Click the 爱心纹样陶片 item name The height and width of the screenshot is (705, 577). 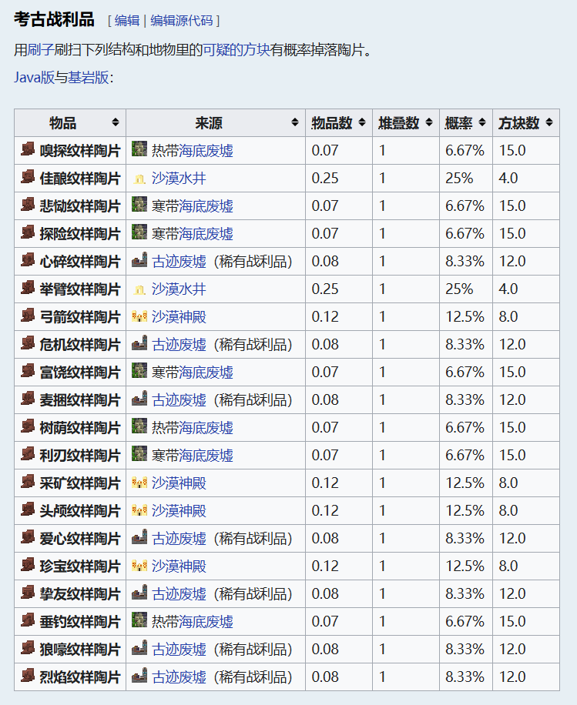80,538
